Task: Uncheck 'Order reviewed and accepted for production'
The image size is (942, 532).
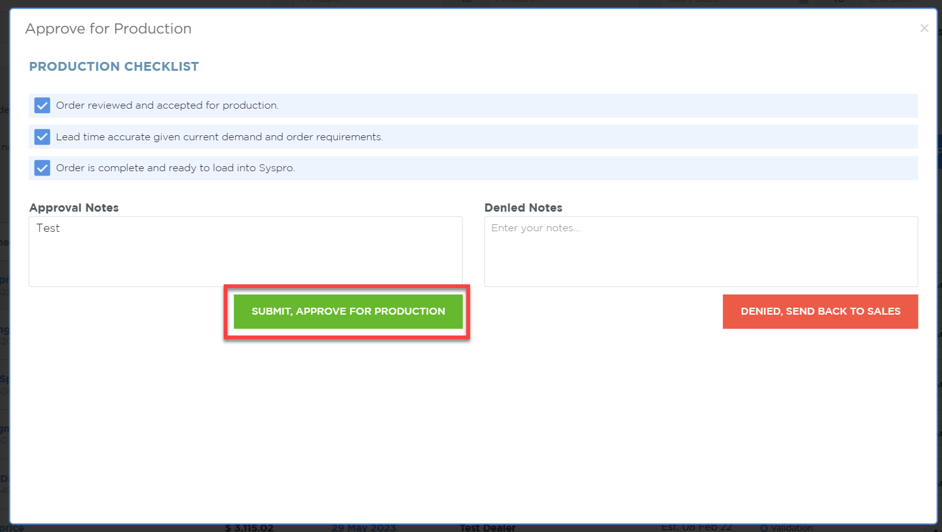Action: pos(42,106)
